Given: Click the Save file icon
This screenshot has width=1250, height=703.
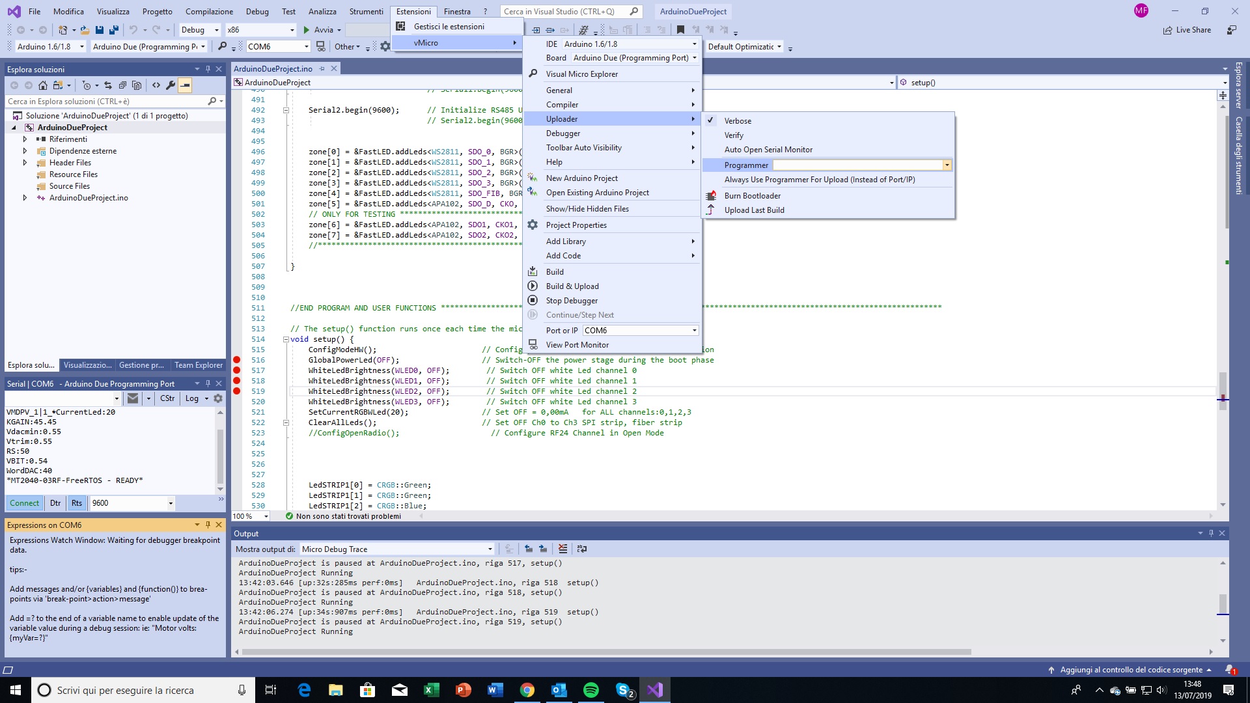Looking at the screenshot, I should point(100,30).
